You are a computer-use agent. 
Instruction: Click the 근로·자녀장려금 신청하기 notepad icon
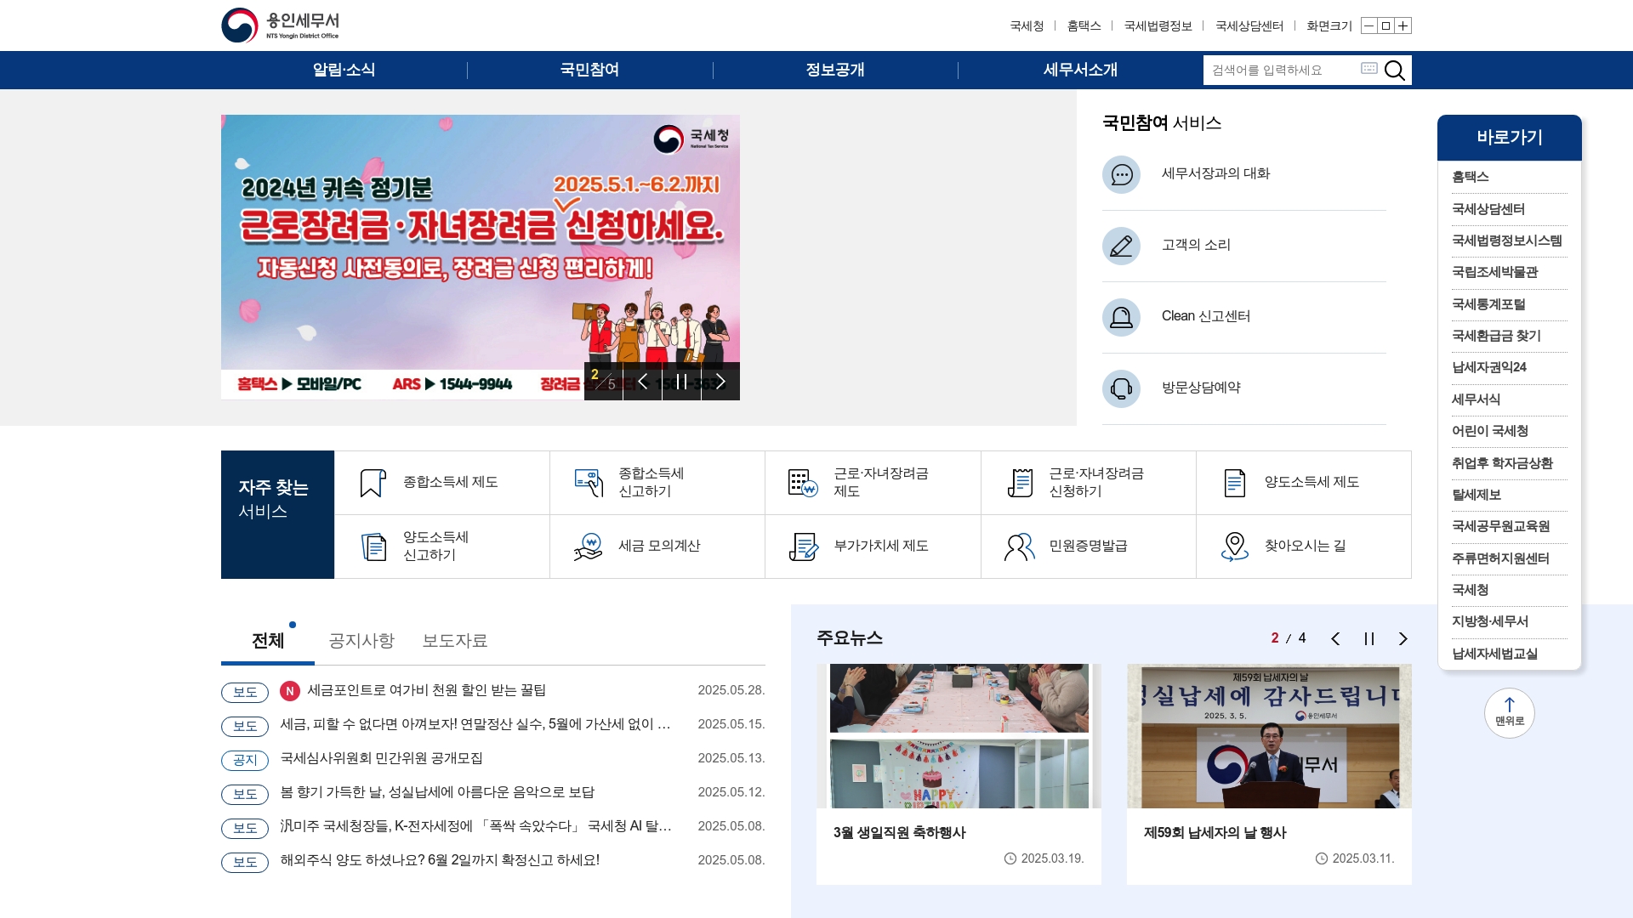1020,483
